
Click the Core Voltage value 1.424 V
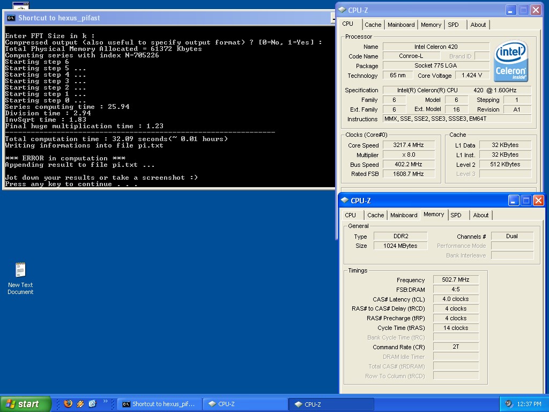(472, 75)
